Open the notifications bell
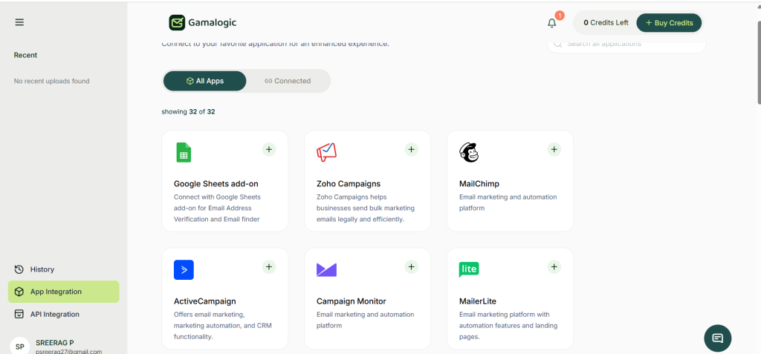 552,23
